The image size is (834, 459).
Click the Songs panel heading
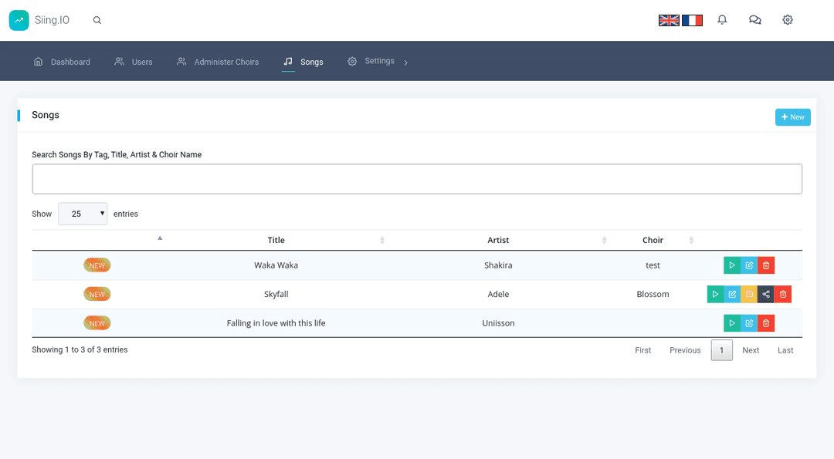(46, 115)
